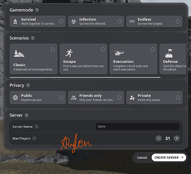191x174 pixels.
Task: Click the 'Survive the longest' description
Action: pos(150,24)
